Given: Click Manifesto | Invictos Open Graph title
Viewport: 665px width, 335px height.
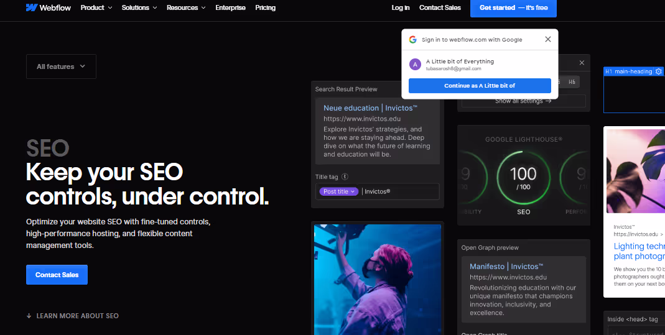Looking at the screenshot, I should tap(506, 267).
